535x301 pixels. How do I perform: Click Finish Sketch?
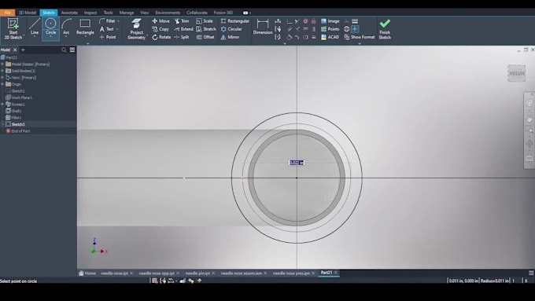pyautogui.click(x=385, y=29)
